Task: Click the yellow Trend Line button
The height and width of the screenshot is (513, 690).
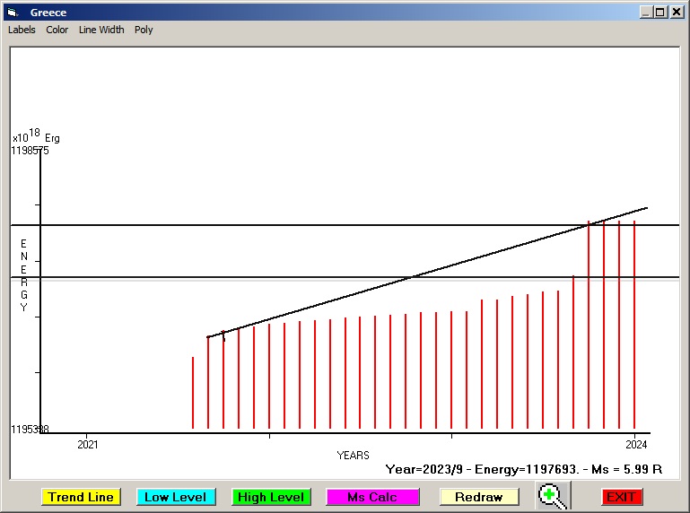Action: coord(81,497)
